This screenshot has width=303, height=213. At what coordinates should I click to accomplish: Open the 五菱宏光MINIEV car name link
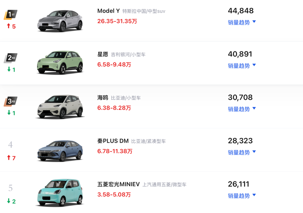pos(118,184)
